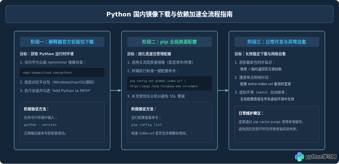Click "目标：固化高速包管理配置" line
Image resolution: width=339 pixels, height=164 pixels.
[149, 54]
